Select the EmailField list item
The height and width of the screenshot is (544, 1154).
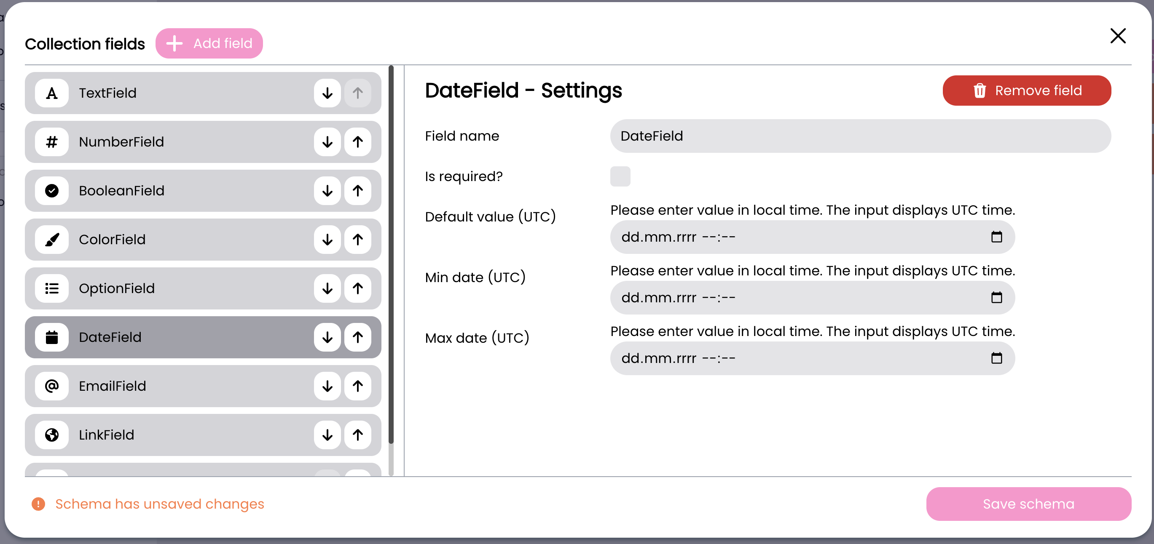pos(179,386)
